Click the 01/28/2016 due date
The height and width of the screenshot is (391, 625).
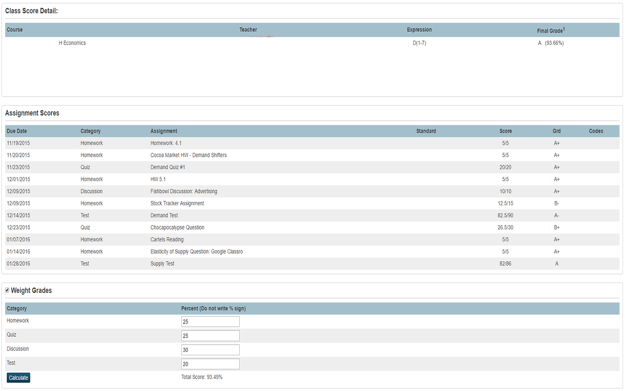(18, 264)
